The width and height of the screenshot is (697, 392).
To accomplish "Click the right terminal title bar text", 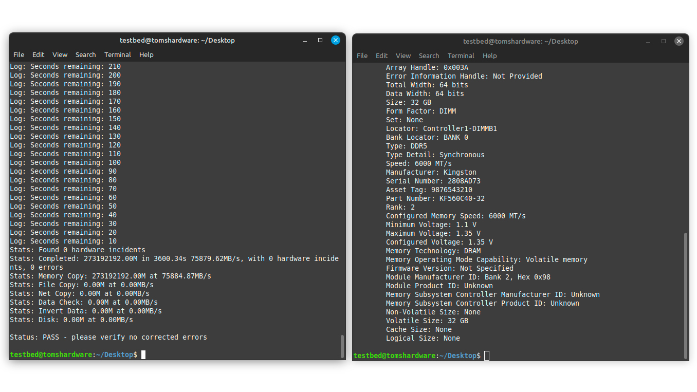I will point(521,41).
